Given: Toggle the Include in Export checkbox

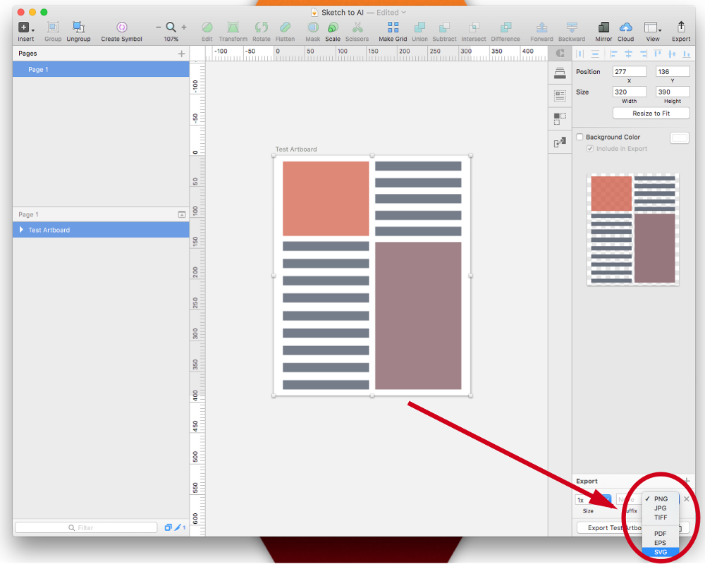Looking at the screenshot, I should click(x=590, y=149).
